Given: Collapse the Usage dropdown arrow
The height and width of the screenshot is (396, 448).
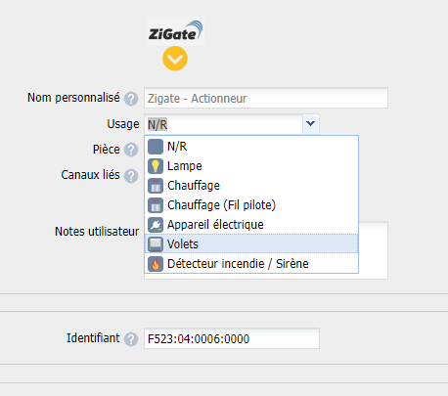Looking at the screenshot, I should click(311, 124).
